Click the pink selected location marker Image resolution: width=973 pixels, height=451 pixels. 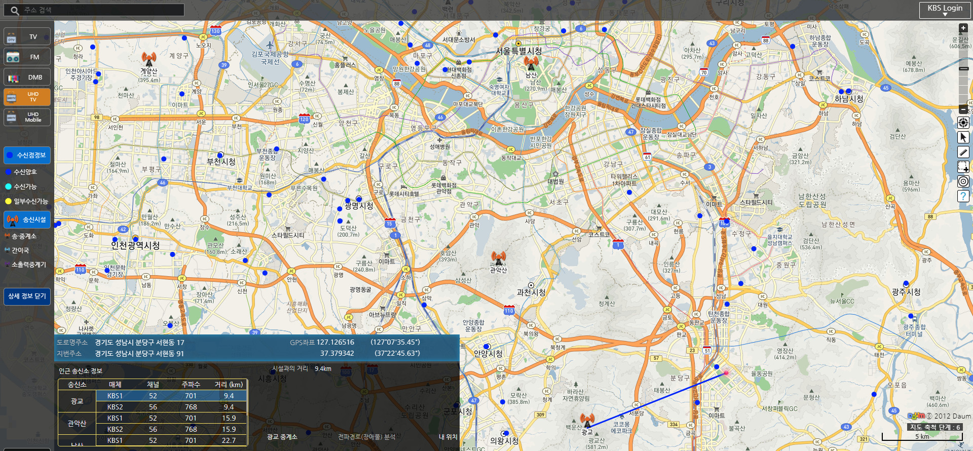click(x=726, y=373)
